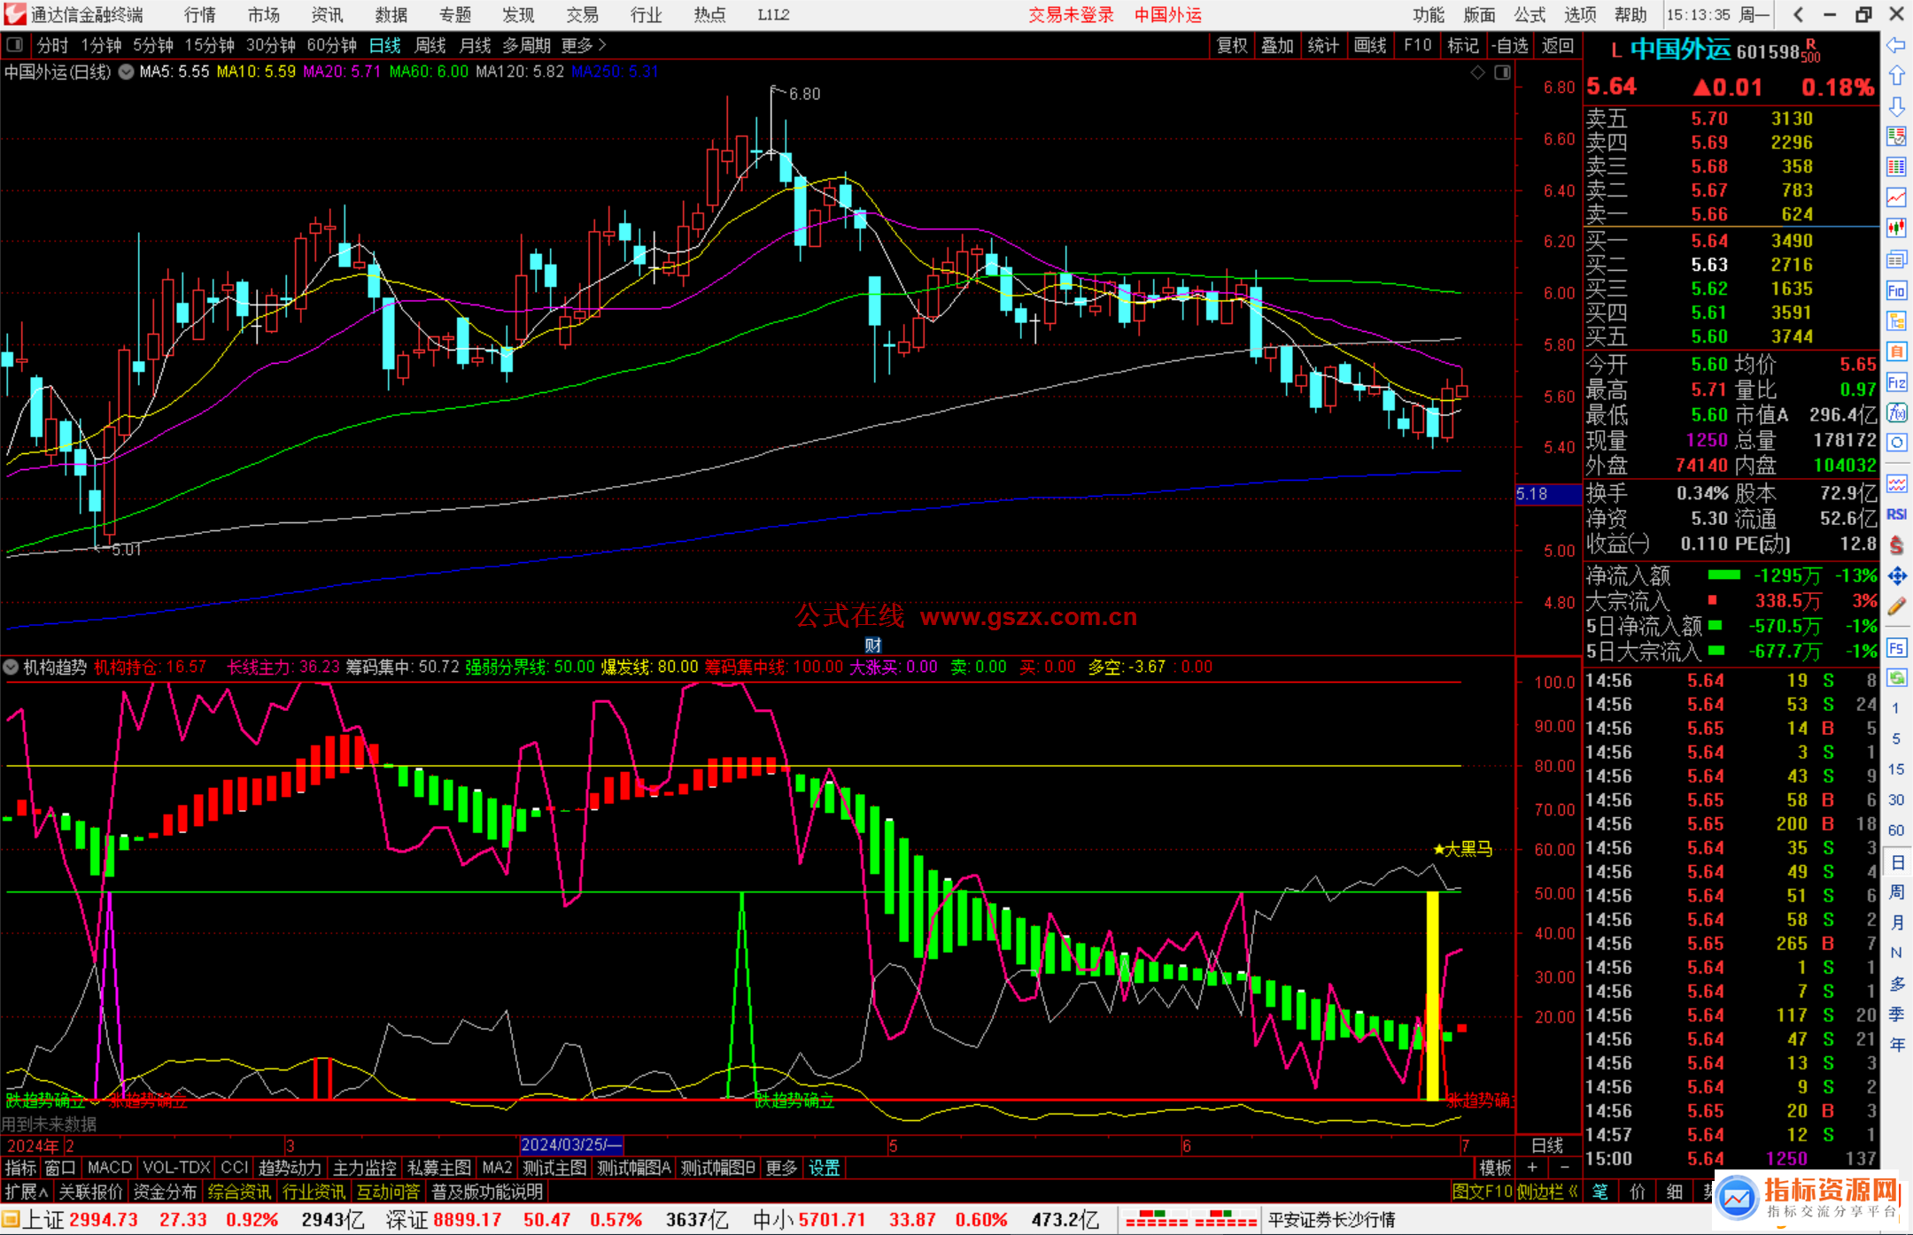Switch to intraday line chart icon

coord(1896,197)
